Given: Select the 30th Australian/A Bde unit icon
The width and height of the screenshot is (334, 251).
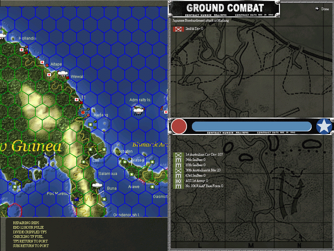Looking at the screenshot, I should pyautogui.click(x=178, y=170).
